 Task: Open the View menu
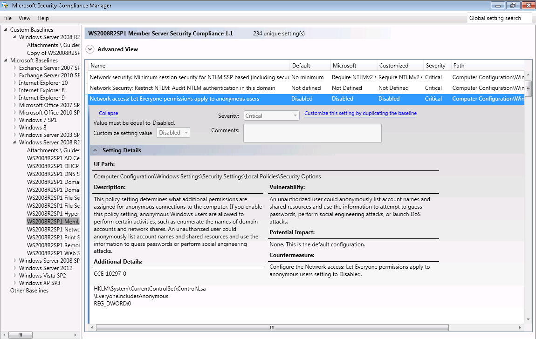pyautogui.click(x=24, y=18)
